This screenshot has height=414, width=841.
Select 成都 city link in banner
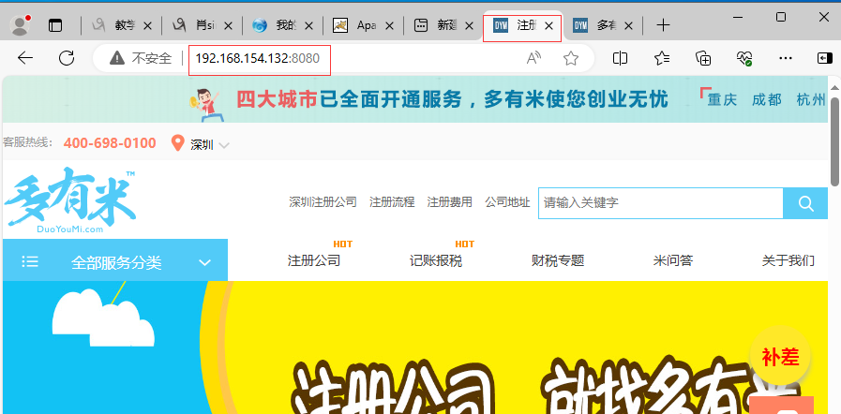pos(766,99)
